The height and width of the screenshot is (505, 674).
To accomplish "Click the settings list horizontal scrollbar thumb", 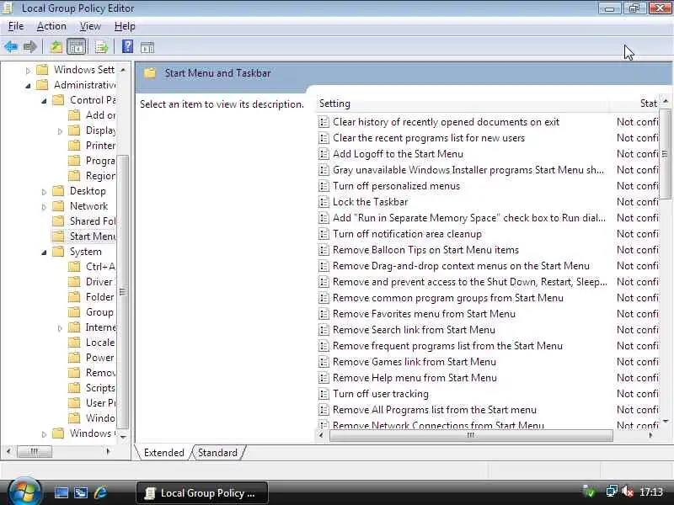I will (x=471, y=435).
